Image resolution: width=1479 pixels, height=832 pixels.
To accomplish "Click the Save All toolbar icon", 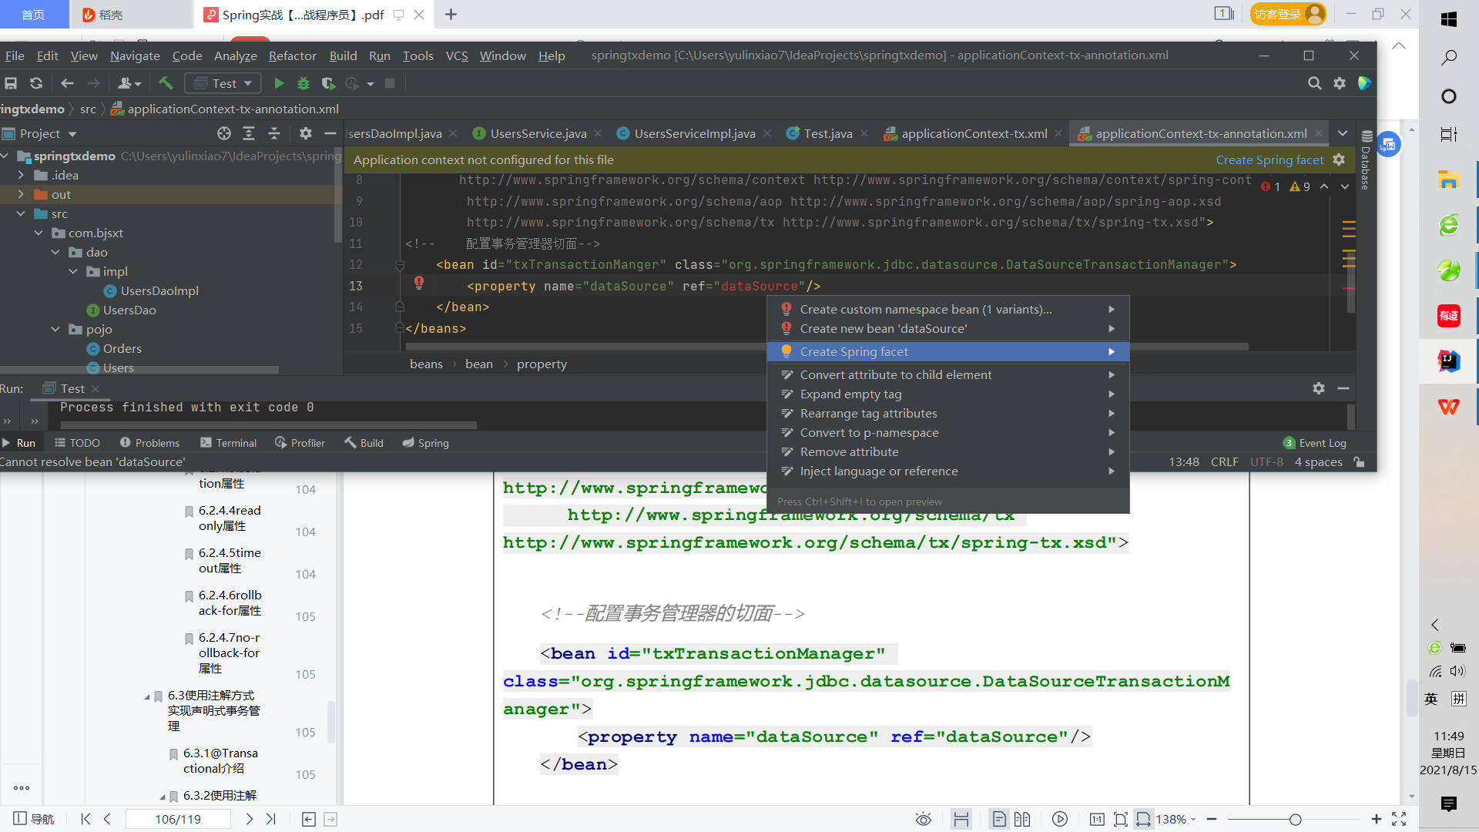I will [x=11, y=83].
